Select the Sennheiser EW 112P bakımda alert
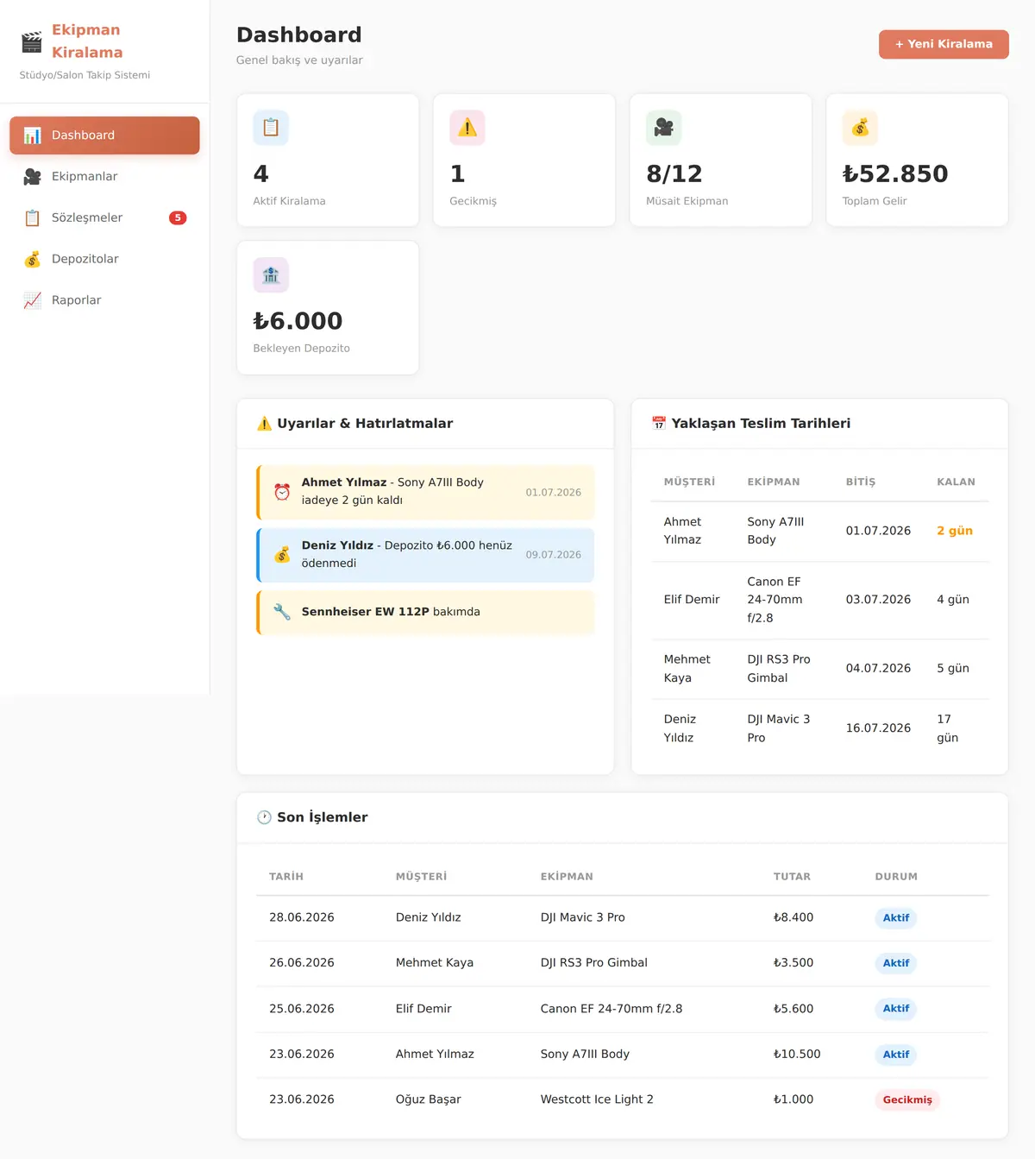 (x=425, y=612)
